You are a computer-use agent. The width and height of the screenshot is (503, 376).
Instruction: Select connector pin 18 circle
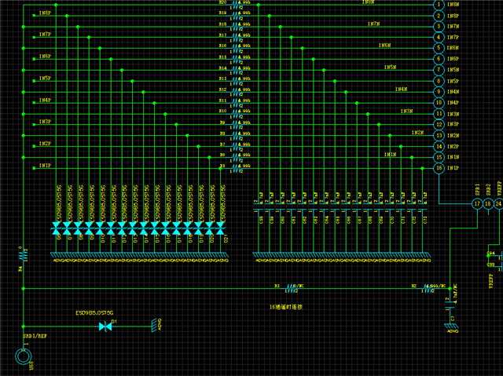(488, 203)
